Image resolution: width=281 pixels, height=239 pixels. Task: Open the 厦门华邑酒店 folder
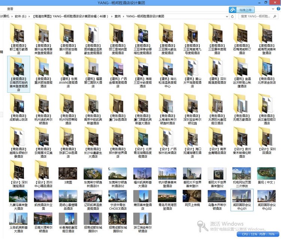tap(118, 107)
